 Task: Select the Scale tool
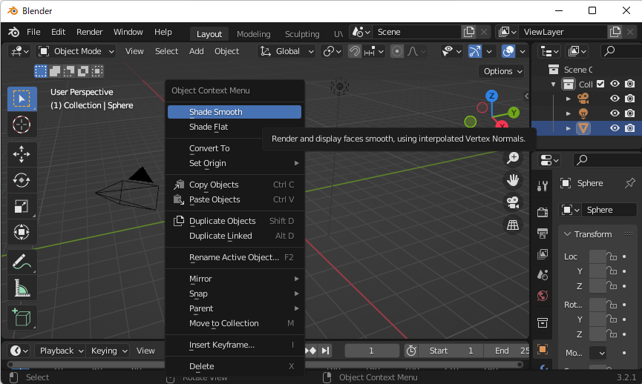click(22, 206)
